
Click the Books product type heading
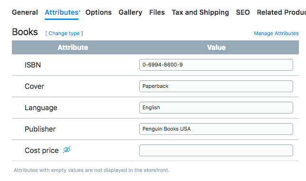click(x=25, y=32)
